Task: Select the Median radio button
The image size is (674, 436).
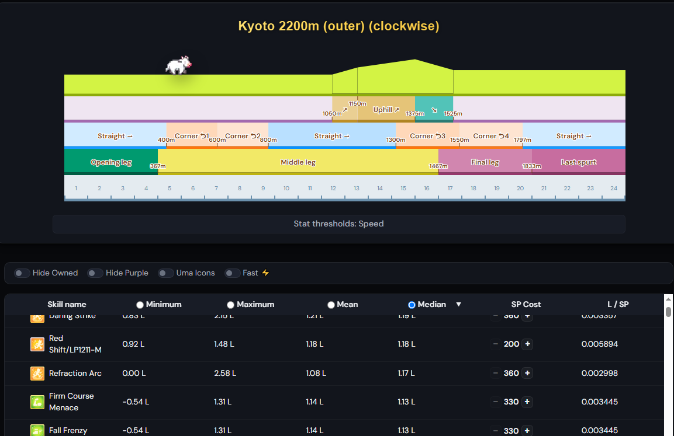Action: point(412,305)
